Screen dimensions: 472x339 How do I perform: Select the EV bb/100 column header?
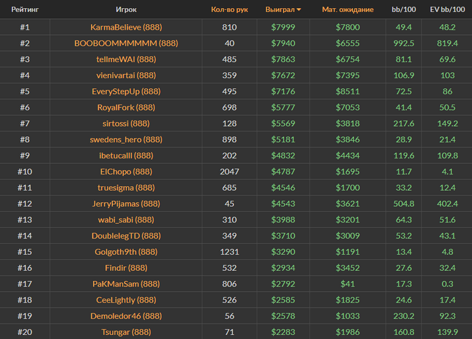click(447, 9)
